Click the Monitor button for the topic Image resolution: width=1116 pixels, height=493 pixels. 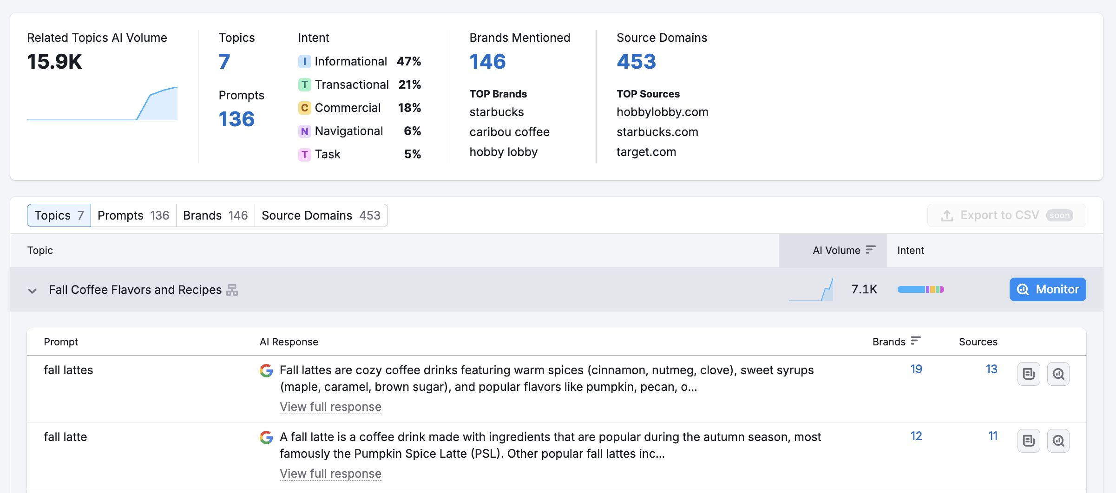point(1047,289)
